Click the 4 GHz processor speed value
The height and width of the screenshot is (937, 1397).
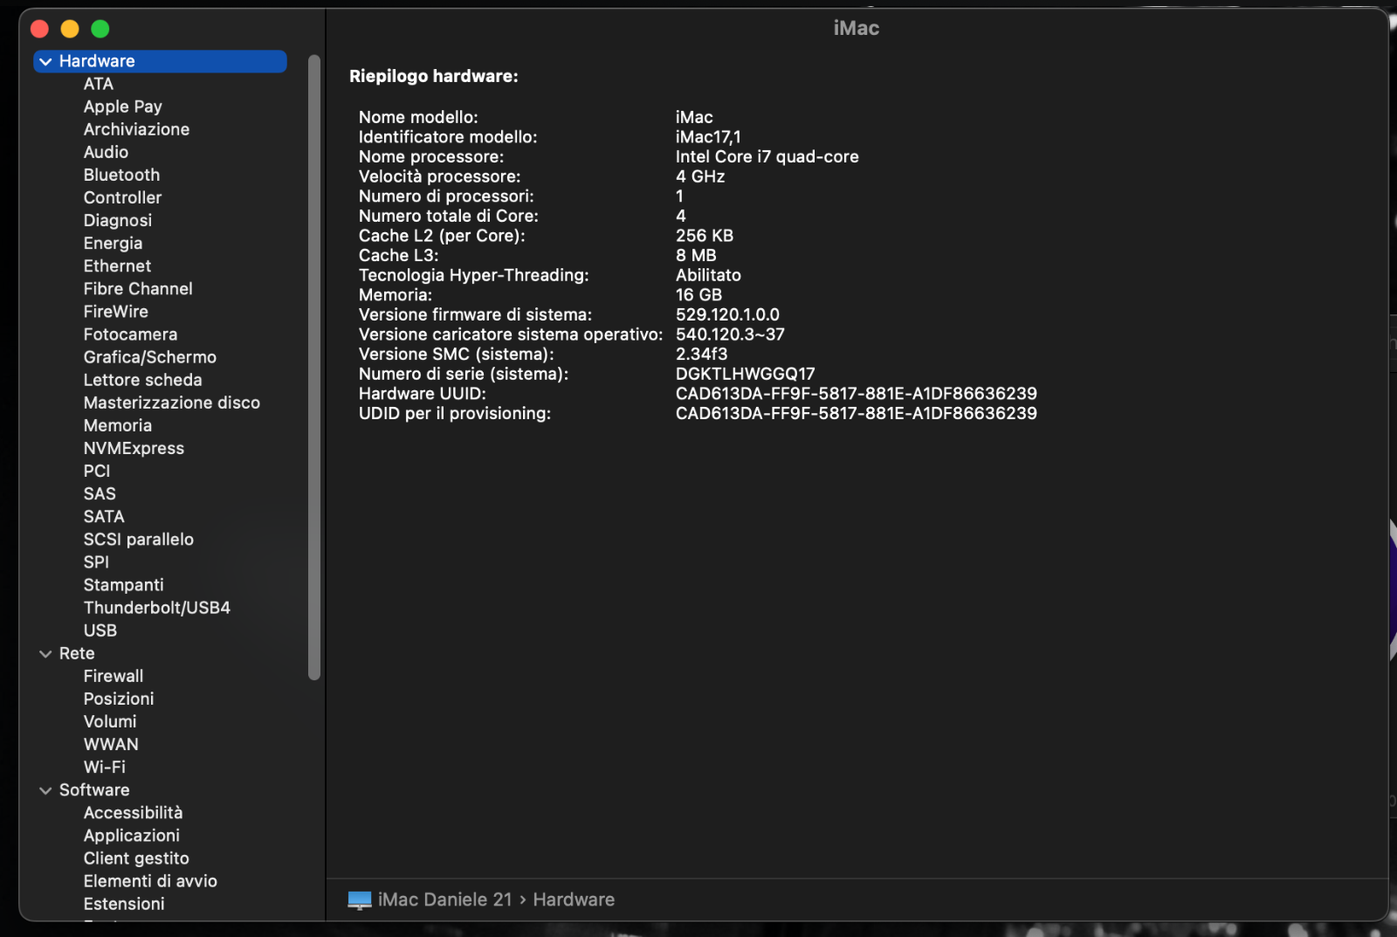click(x=700, y=176)
